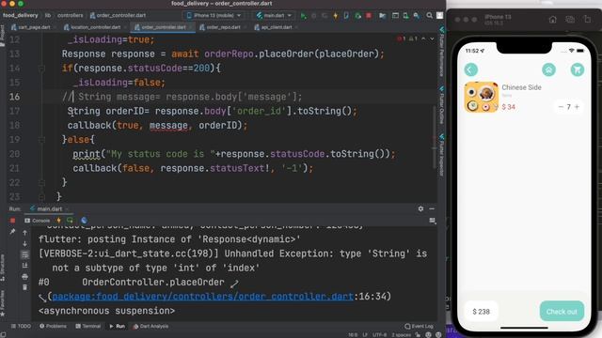
Task: Run main.dart with the green play icon
Action: click(x=303, y=16)
